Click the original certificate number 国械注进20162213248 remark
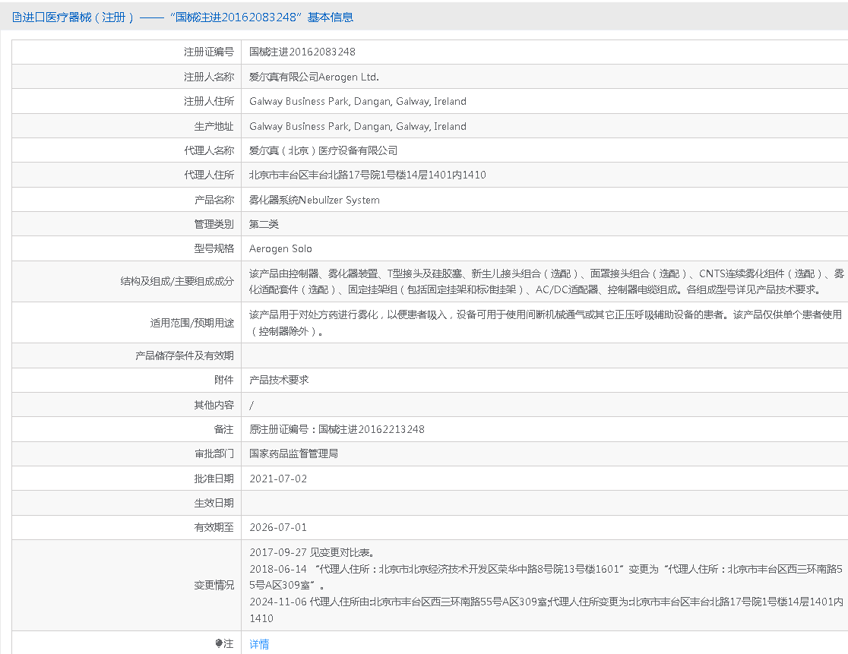 point(337,429)
